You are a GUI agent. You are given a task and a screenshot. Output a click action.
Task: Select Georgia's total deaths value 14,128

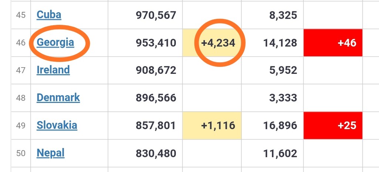[280, 43]
